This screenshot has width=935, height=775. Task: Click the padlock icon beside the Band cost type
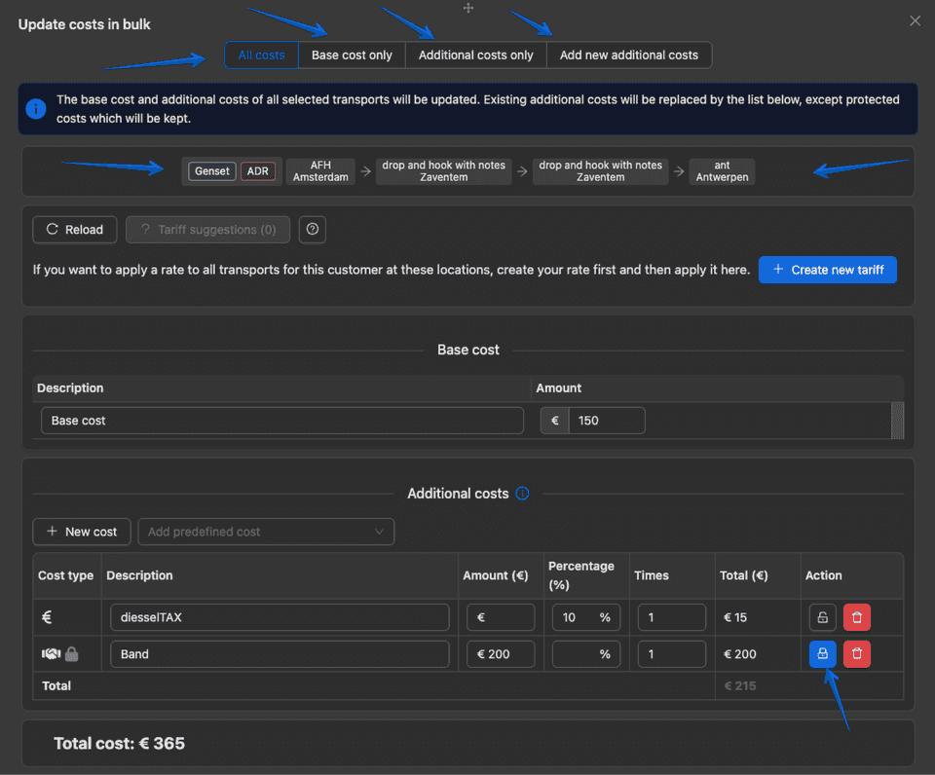(x=71, y=654)
